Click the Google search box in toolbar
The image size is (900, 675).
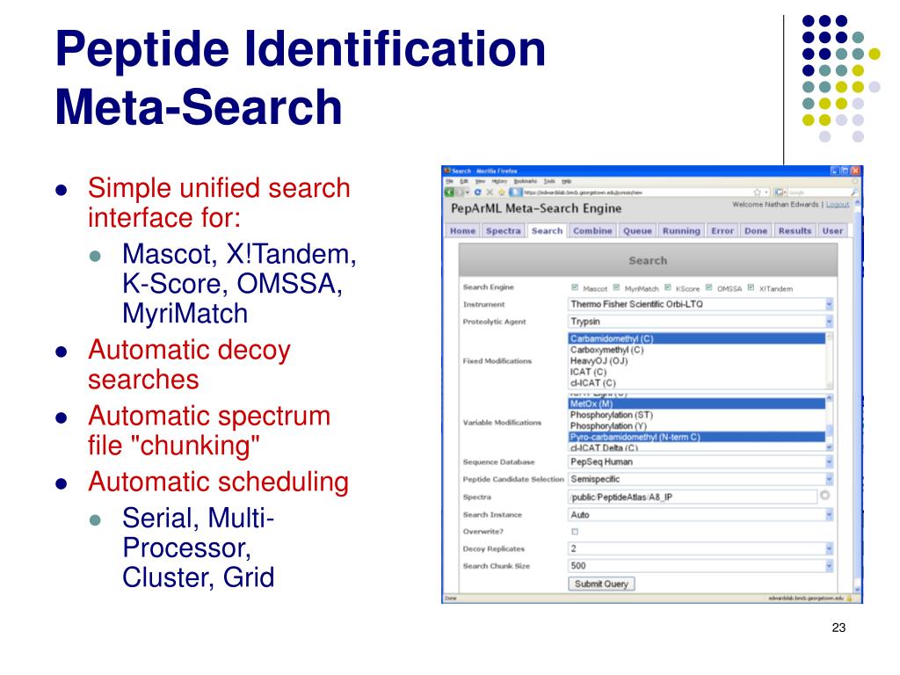click(818, 192)
